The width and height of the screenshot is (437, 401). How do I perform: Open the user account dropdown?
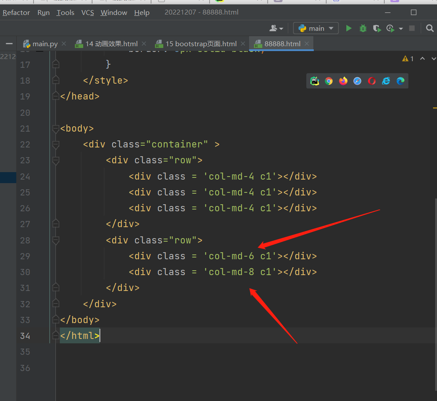276,28
